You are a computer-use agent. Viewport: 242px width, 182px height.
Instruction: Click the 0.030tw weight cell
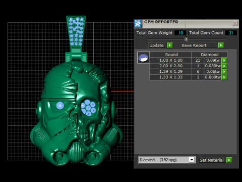coord(213,66)
